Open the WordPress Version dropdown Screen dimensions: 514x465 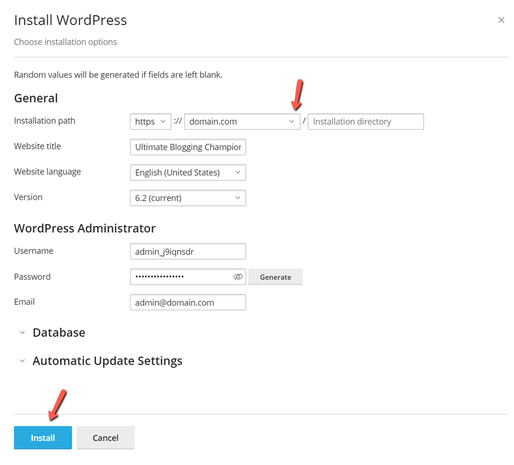188,198
